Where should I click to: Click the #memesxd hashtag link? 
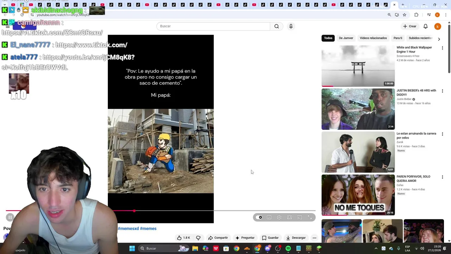coord(128,229)
